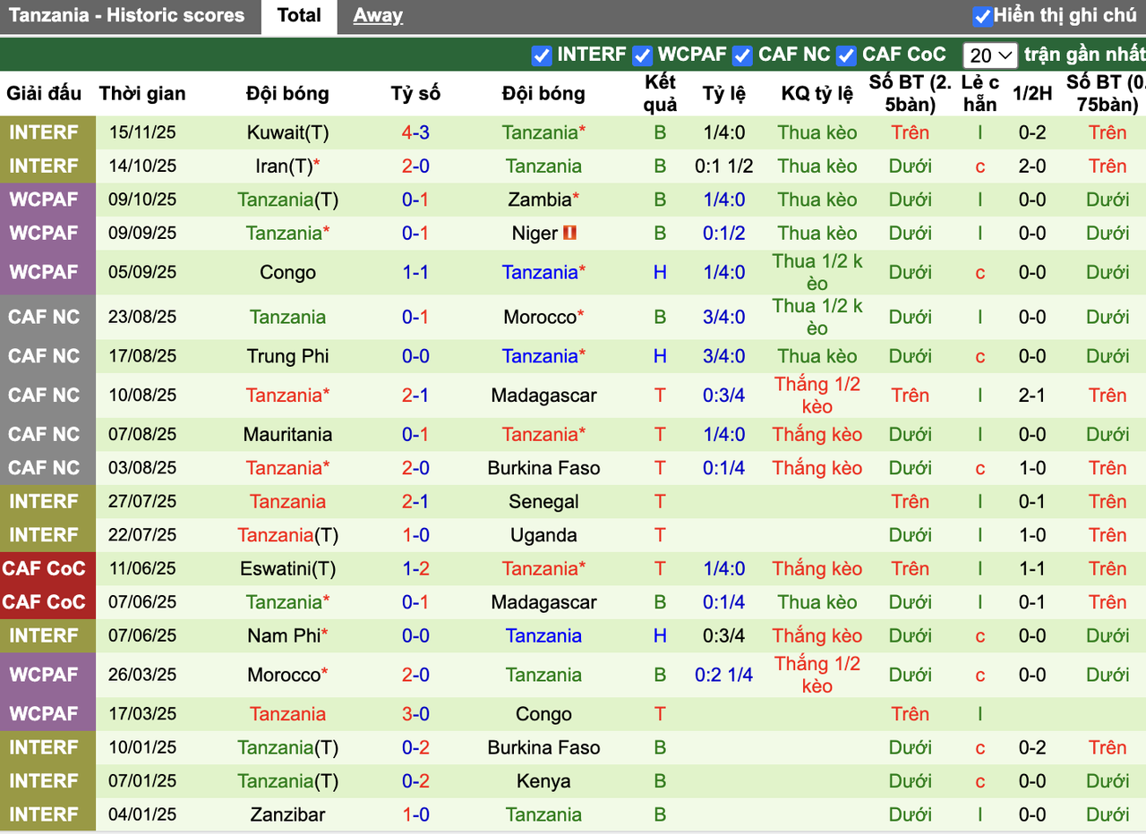The width and height of the screenshot is (1146, 834).
Task: Click Thắng kèo result in Nam Phi row
Action: 817,635
